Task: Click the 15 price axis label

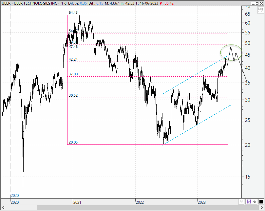Action: [x=248, y=177]
